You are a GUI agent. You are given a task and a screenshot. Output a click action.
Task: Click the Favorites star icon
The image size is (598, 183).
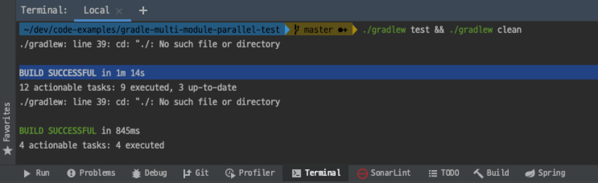point(7,150)
